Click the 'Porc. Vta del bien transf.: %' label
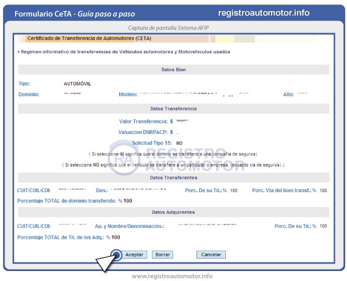Viewport: 347px width, 281px height. (x=284, y=190)
